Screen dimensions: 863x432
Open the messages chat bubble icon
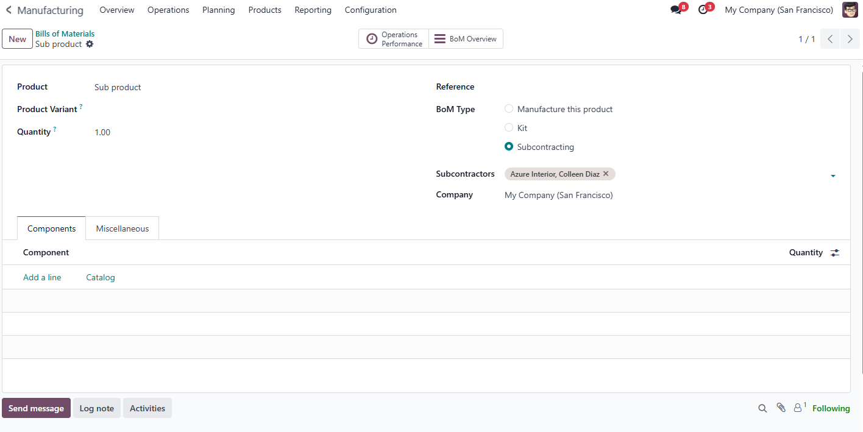coord(676,10)
